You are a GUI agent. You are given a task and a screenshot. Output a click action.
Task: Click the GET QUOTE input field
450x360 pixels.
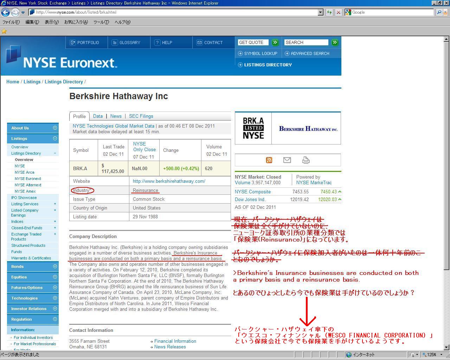253,43
